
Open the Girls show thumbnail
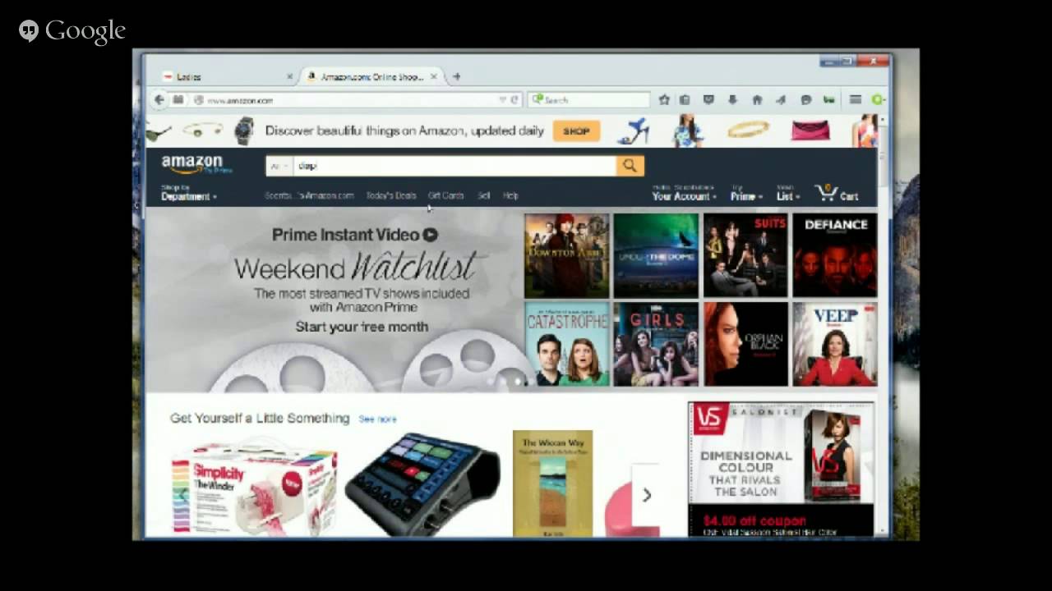click(x=656, y=344)
